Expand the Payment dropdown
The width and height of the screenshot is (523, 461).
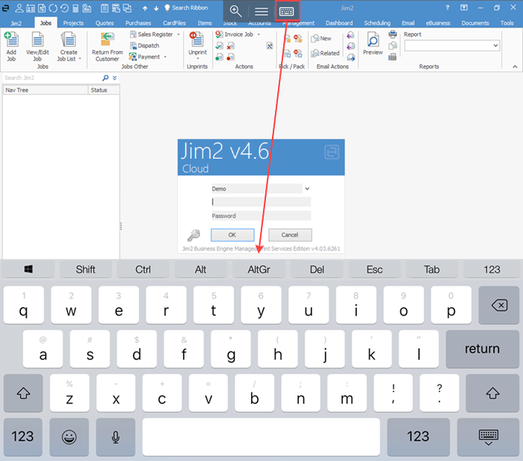pos(165,57)
